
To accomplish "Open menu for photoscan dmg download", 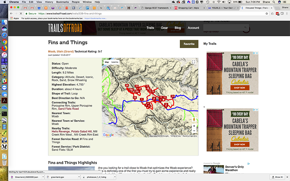I will point(115,177).
